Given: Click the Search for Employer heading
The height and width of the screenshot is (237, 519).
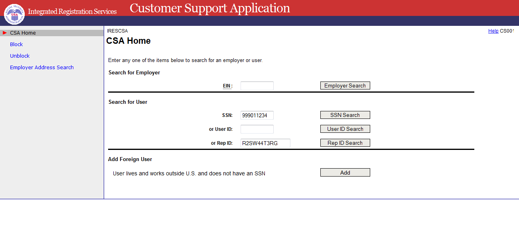Looking at the screenshot, I should [134, 73].
